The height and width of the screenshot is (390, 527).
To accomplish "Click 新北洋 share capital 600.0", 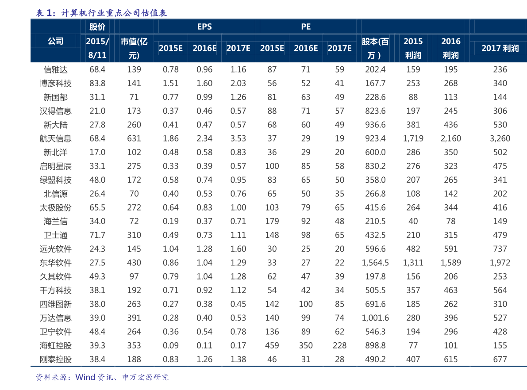I will 375,152.
